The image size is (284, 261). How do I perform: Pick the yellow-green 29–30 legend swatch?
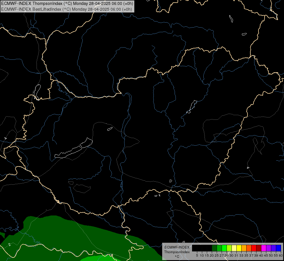click(229, 248)
